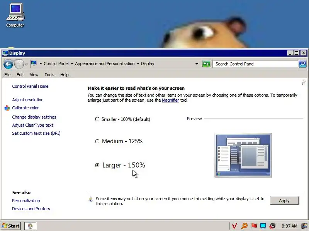This screenshot has height=231, width=309.
Task: Select Smaller - 100% (default) radio button
Action: click(97, 119)
